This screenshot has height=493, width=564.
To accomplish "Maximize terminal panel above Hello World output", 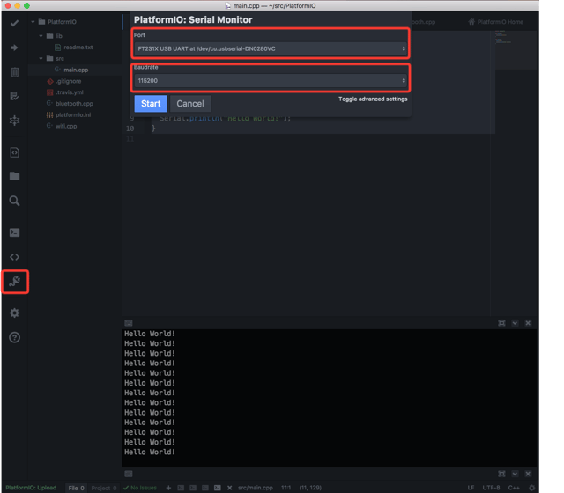I will point(501,323).
